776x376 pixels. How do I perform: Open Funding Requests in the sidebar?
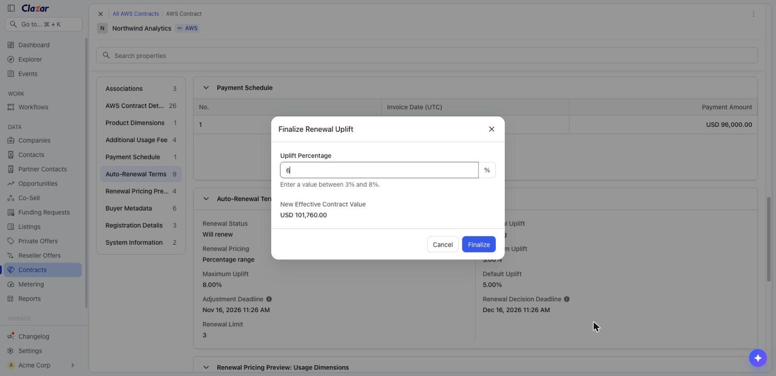pyautogui.click(x=43, y=213)
